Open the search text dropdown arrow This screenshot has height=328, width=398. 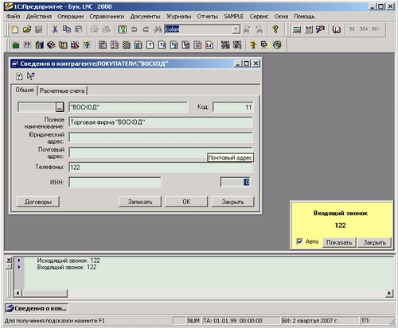(x=236, y=29)
